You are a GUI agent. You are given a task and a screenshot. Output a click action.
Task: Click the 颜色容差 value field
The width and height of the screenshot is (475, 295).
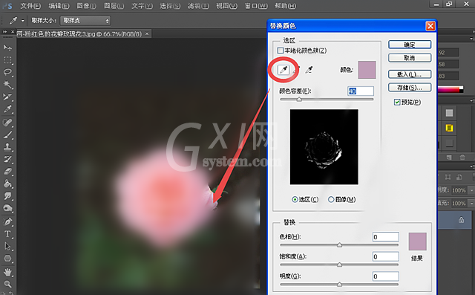[x=361, y=91]
